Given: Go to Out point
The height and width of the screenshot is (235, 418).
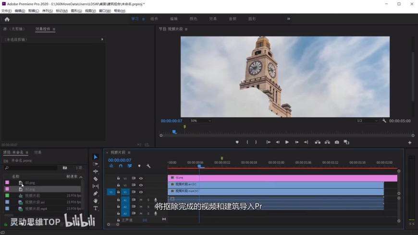Looking at the screenshot, I should tap(306, 142).
